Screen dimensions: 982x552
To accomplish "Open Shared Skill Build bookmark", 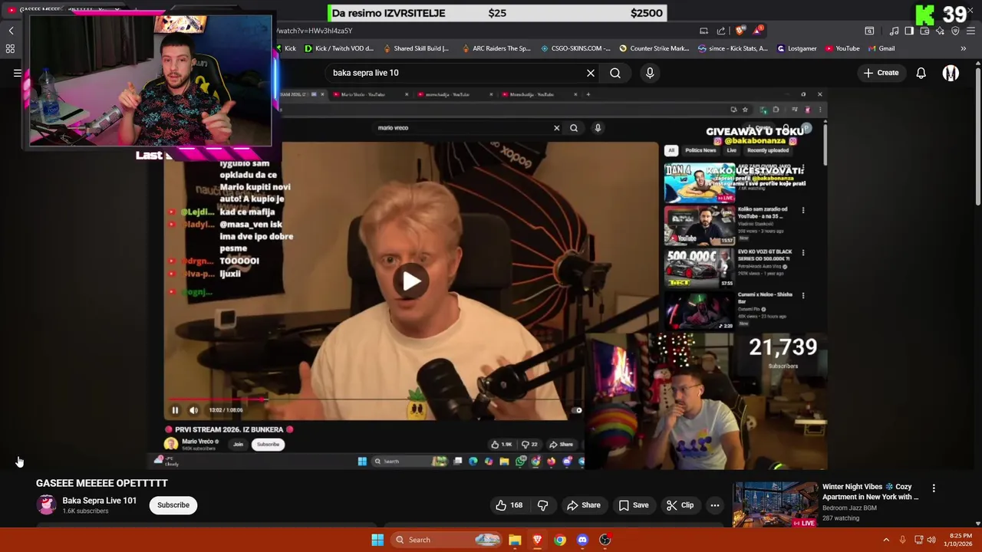I will point(416,48).
